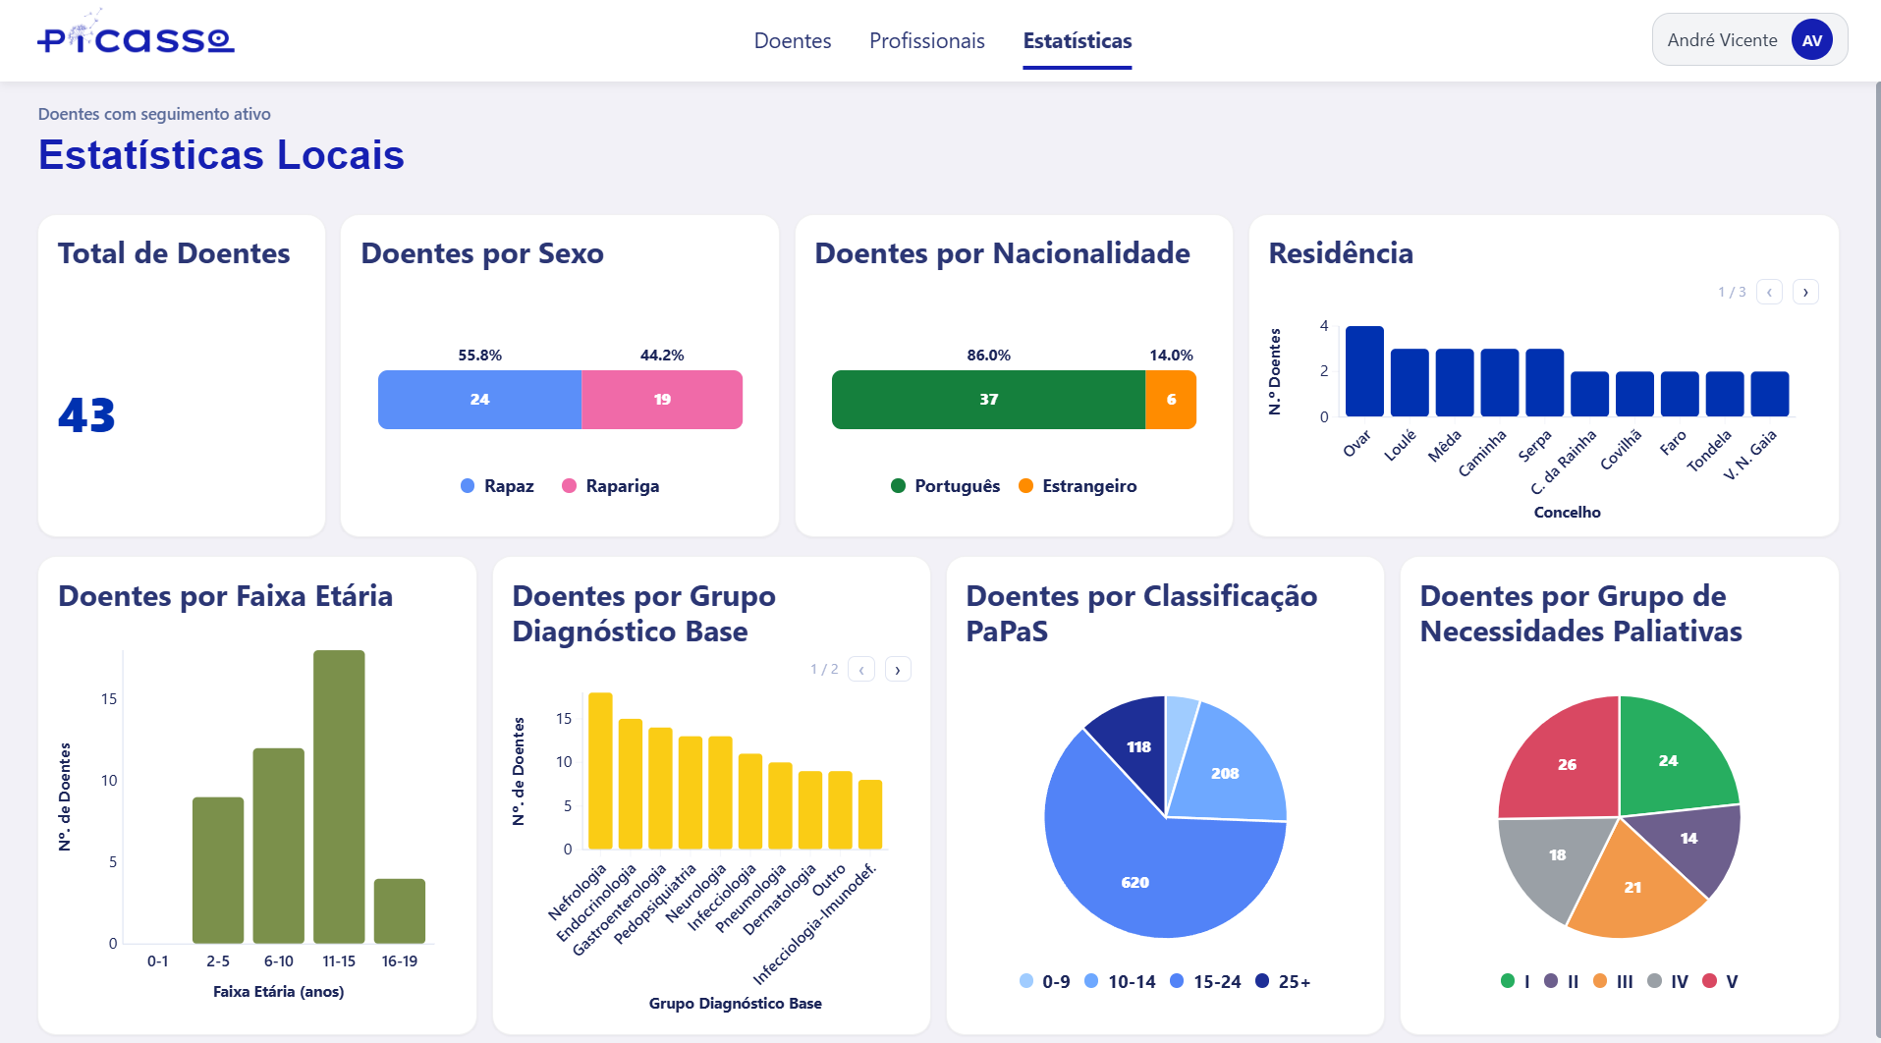Image resolution: width=1881 pixels, height=1043 pixels.
Task: Go to next Residência chart page
Action: click(x=1805, y=292)
